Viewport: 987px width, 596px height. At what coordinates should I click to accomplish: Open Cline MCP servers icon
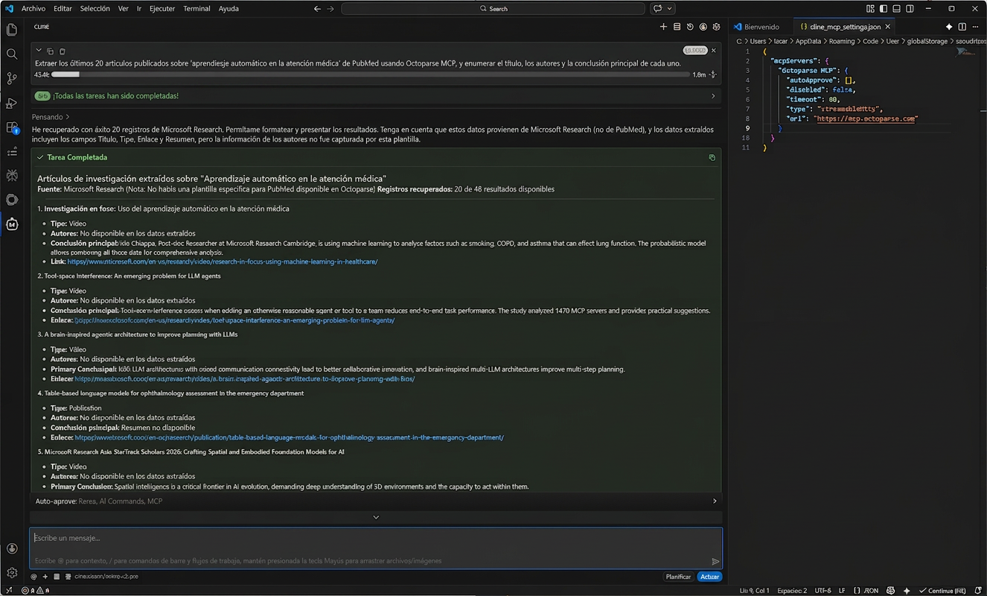677,27
